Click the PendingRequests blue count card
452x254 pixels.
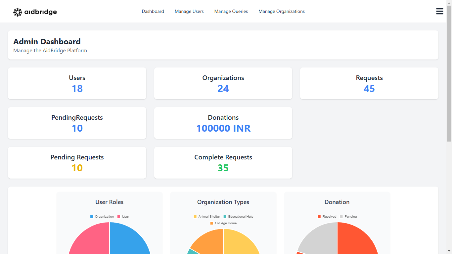click(77, 123)
